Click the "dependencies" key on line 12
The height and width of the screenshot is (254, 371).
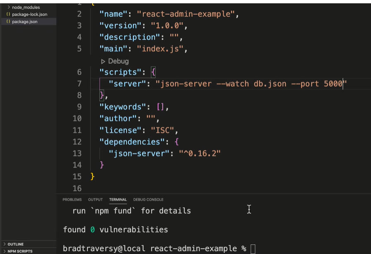coord(132,142)
